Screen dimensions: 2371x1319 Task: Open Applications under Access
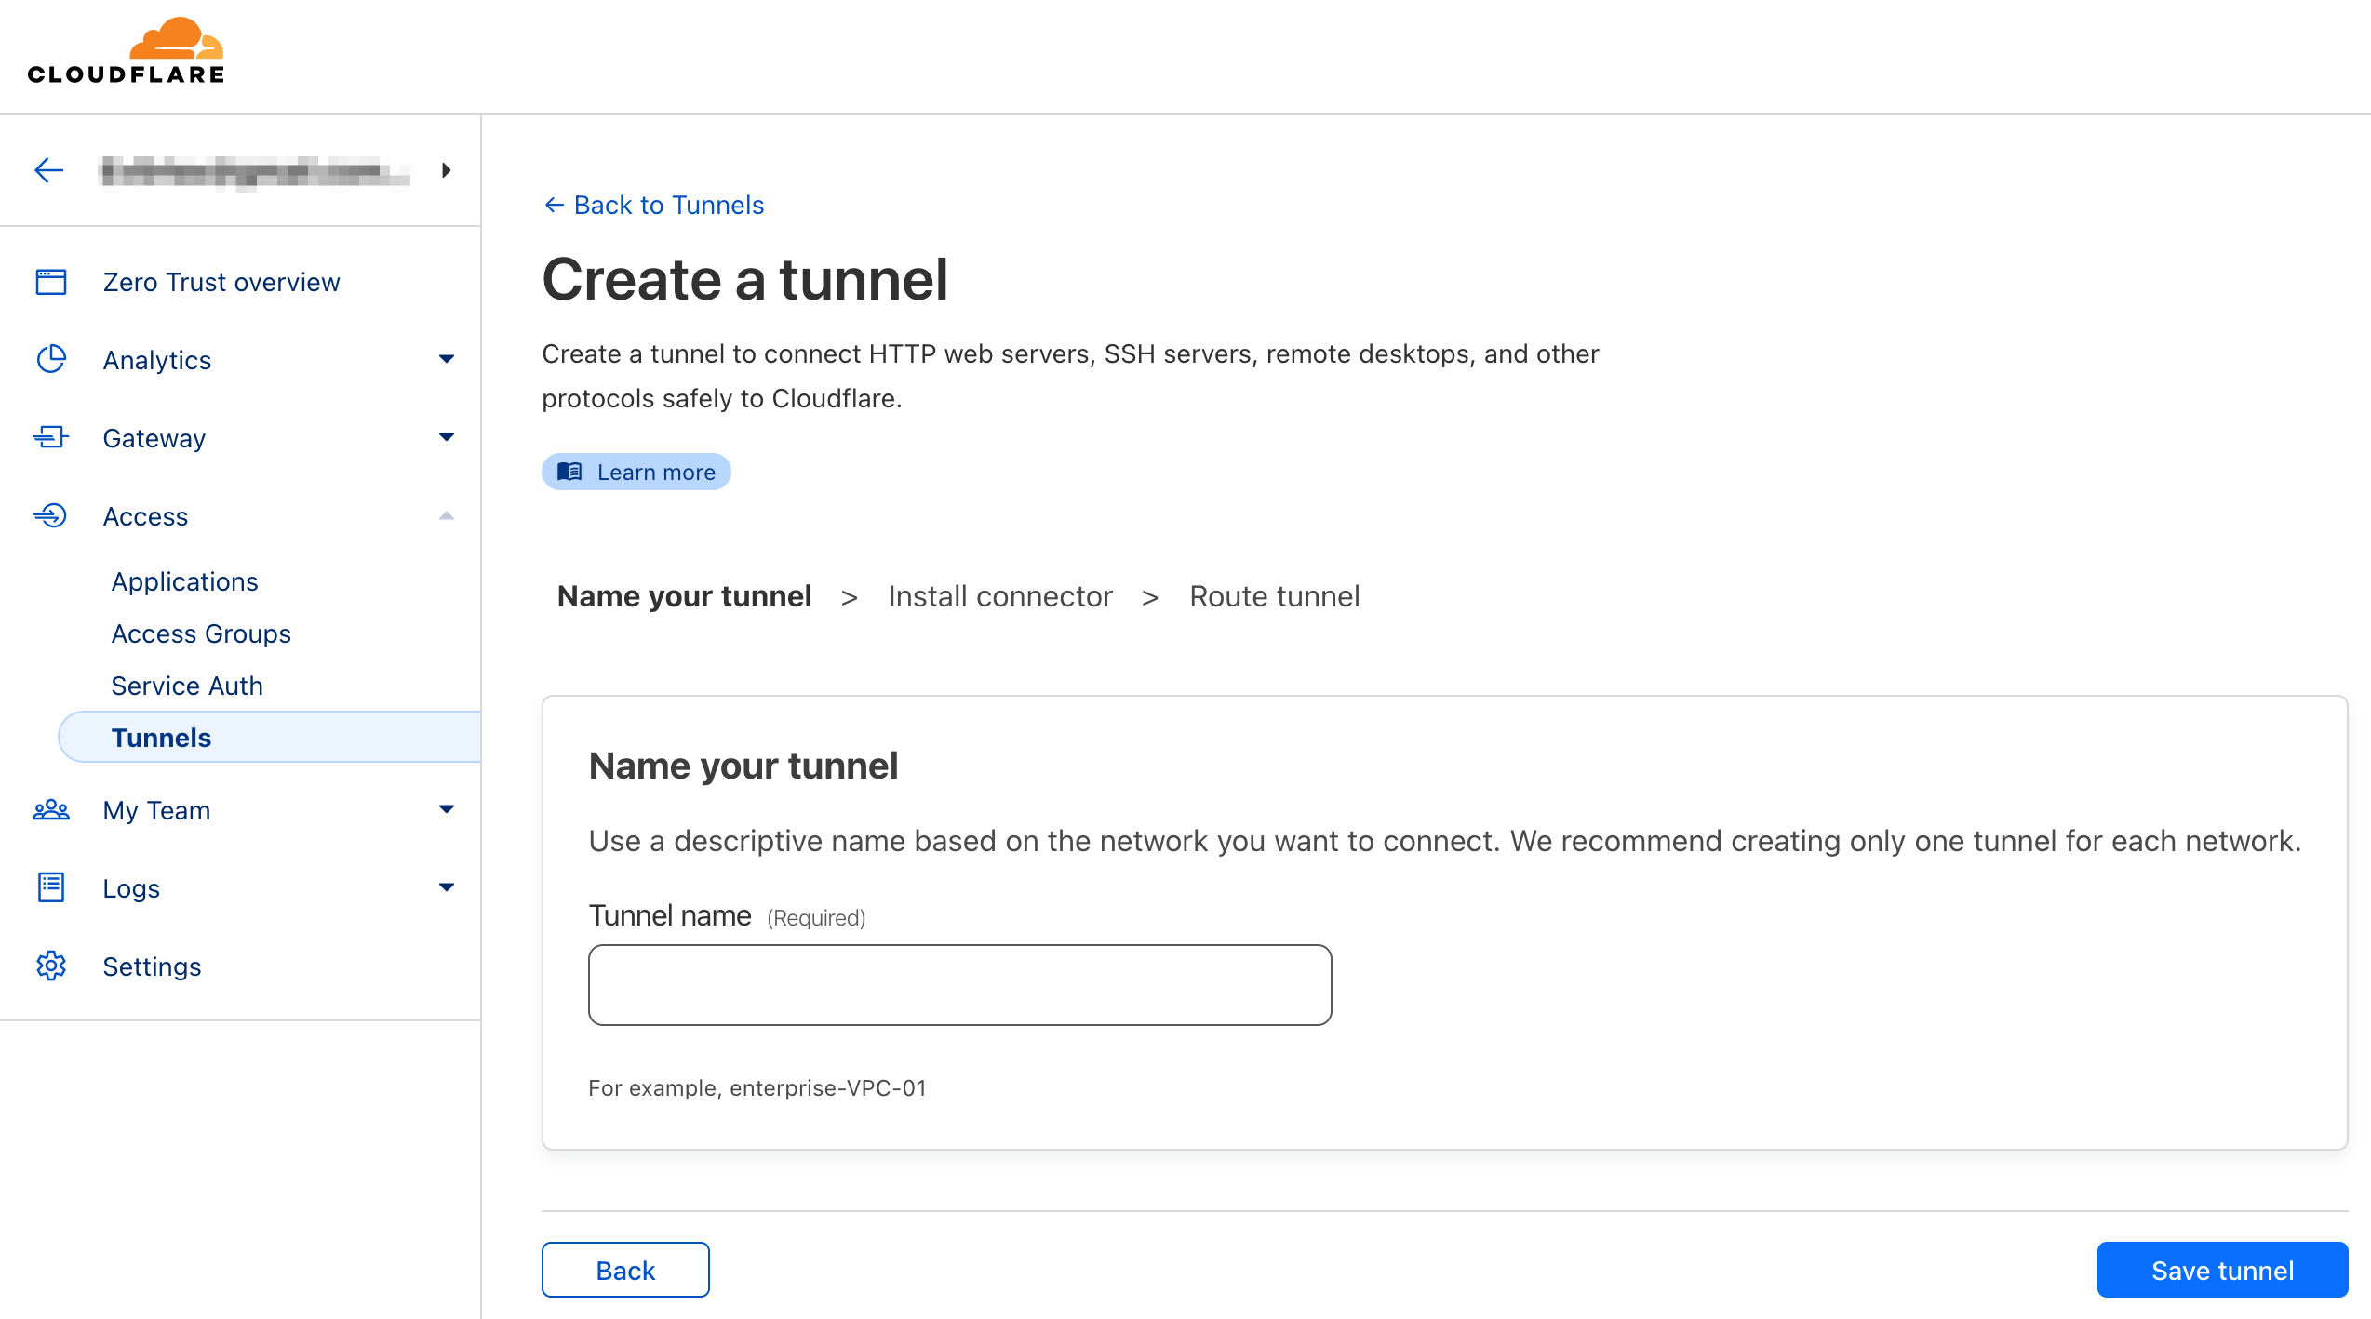coord(185,581)
